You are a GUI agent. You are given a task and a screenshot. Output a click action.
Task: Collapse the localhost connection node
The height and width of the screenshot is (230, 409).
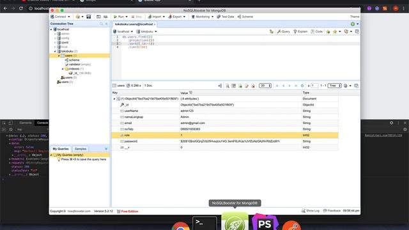51,29
